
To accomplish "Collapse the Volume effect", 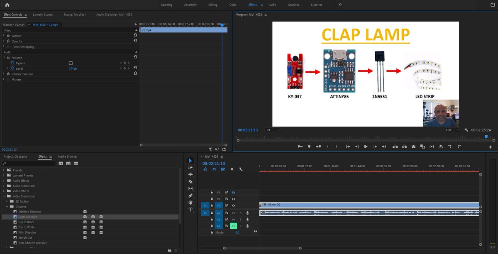I will coord(4,57).
